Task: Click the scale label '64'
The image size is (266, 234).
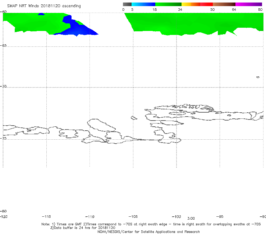Action: (x=234, y=9)
